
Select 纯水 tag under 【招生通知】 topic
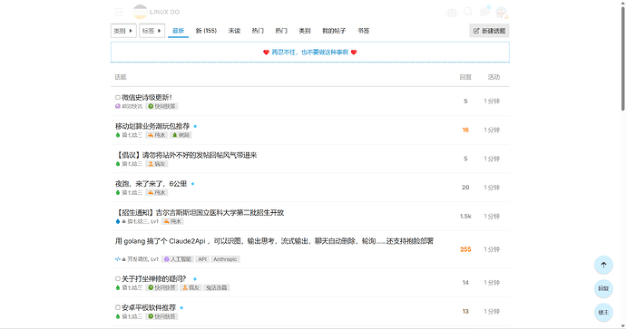pos(172,221)
